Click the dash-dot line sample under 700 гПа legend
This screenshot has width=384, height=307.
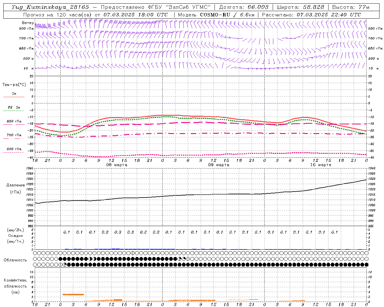click(13, 139)
